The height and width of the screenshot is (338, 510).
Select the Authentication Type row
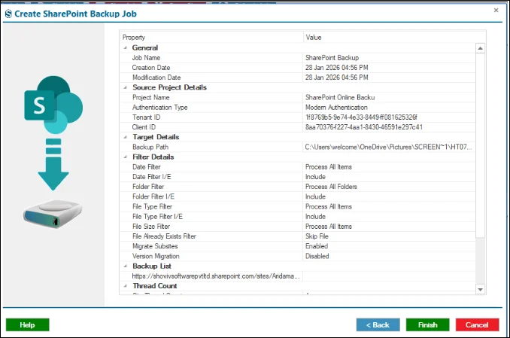tap(298, 108)
